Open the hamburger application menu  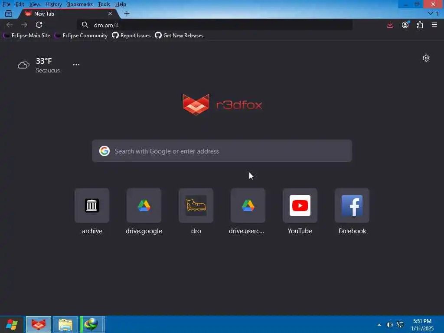click(434, 25)
